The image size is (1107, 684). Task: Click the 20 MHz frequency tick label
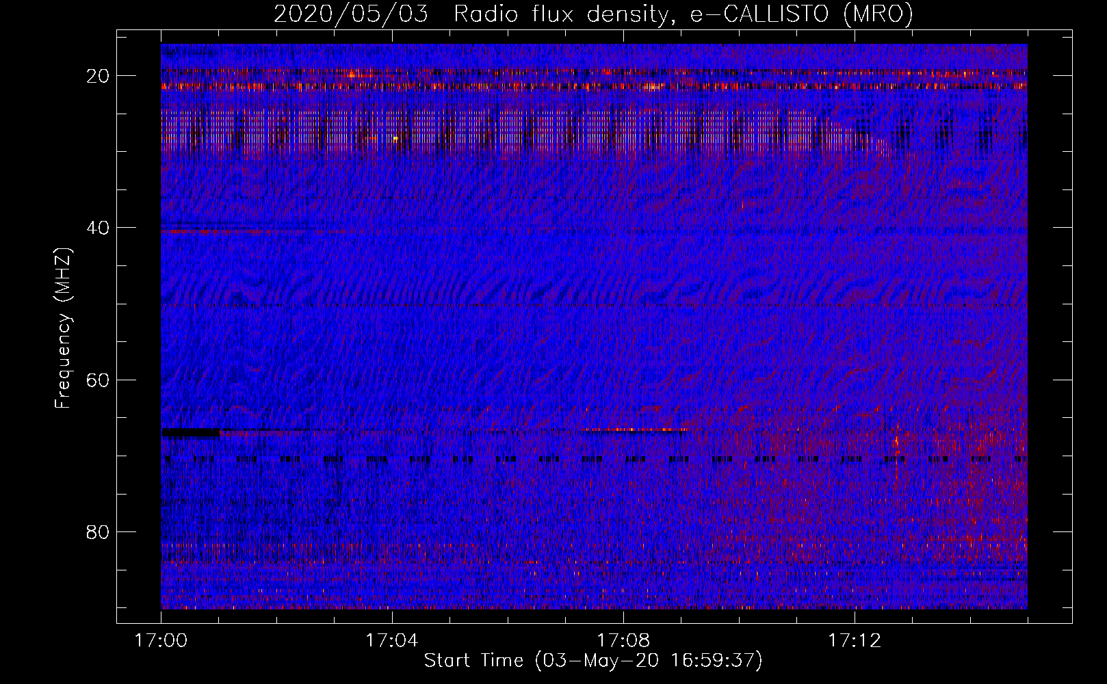pos(99,76)
